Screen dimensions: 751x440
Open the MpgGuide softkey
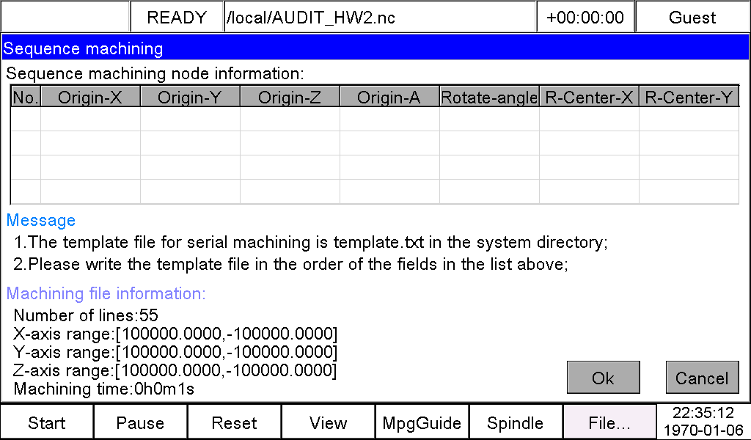[x=422, y=422]
